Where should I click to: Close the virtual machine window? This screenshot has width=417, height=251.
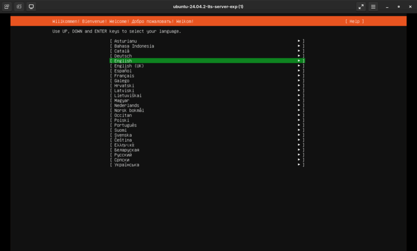(x=410, y=7)
